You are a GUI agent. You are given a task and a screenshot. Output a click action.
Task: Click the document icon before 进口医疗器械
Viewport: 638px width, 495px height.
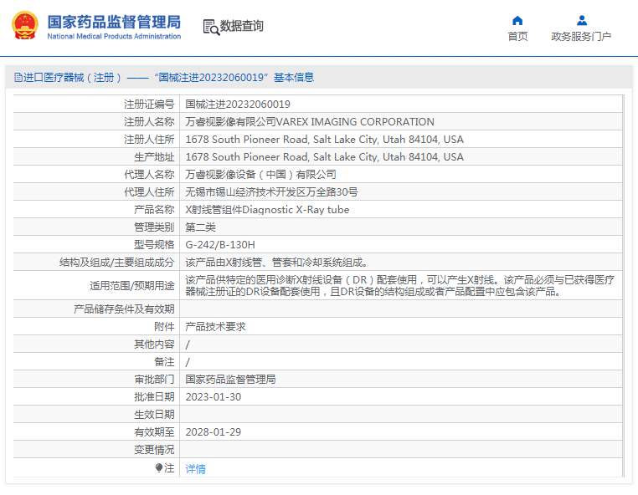pyautogui.click(x=18, y=77)
